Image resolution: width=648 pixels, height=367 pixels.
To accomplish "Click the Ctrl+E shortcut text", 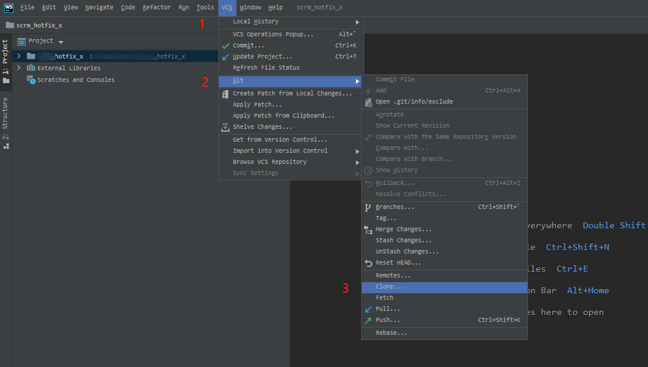I will 572,269.
